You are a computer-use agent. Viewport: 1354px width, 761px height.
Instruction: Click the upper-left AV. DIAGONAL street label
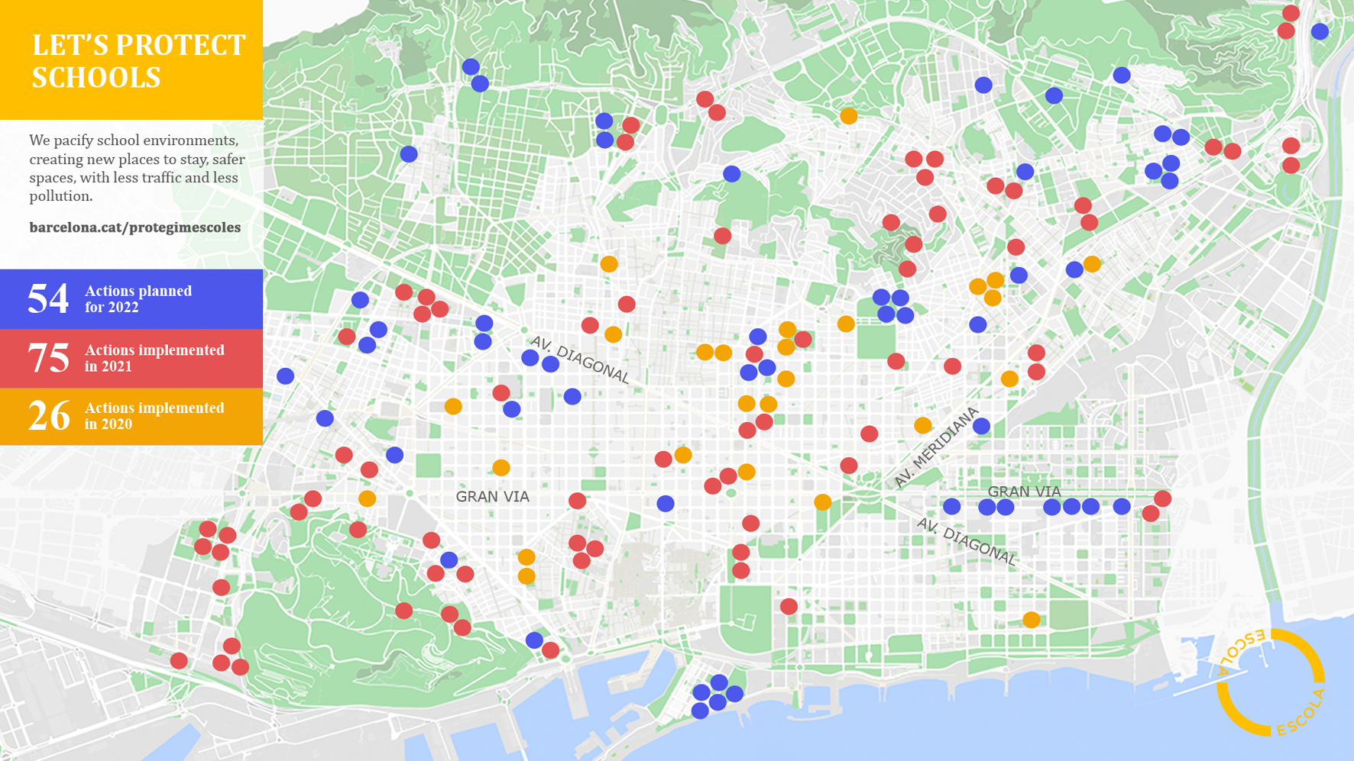click(x=579, y=360)
